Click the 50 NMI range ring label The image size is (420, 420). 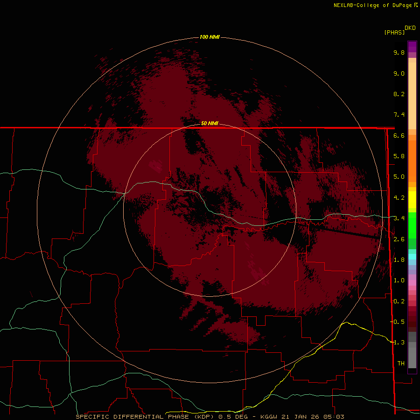coord(210,123)
